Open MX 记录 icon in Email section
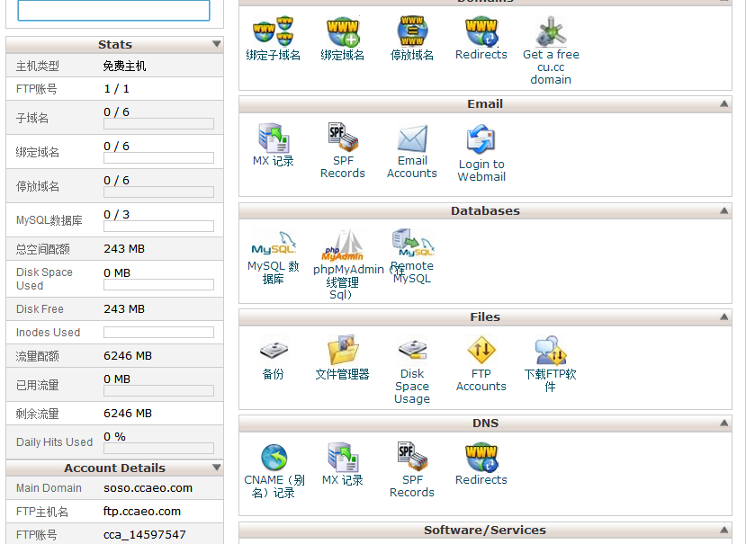Image resolution: width=746 pixels, height=544 pixels. click(273, 138)
